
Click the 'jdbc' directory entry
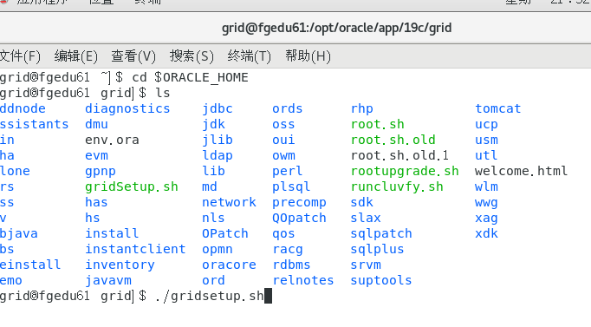[x=218, y=109]
